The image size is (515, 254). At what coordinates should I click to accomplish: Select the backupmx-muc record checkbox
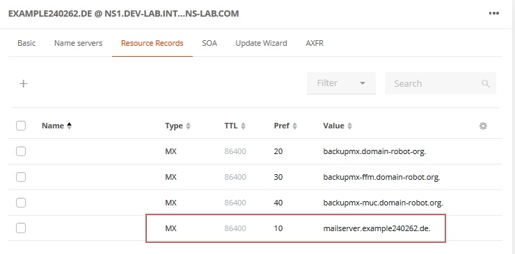[x=21, y=203]
